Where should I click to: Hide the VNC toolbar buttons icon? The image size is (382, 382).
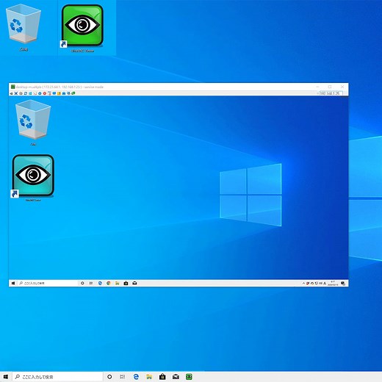[x=49, y=93]
